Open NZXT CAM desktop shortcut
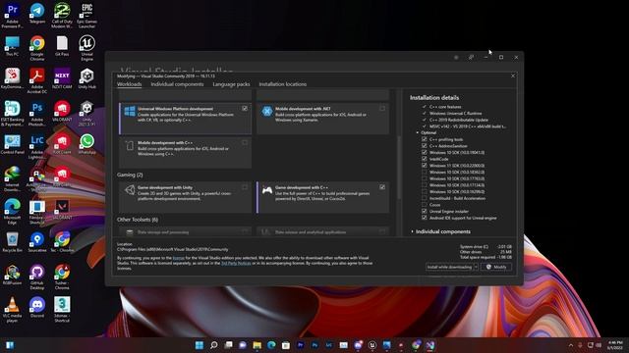 coord(62,78)
